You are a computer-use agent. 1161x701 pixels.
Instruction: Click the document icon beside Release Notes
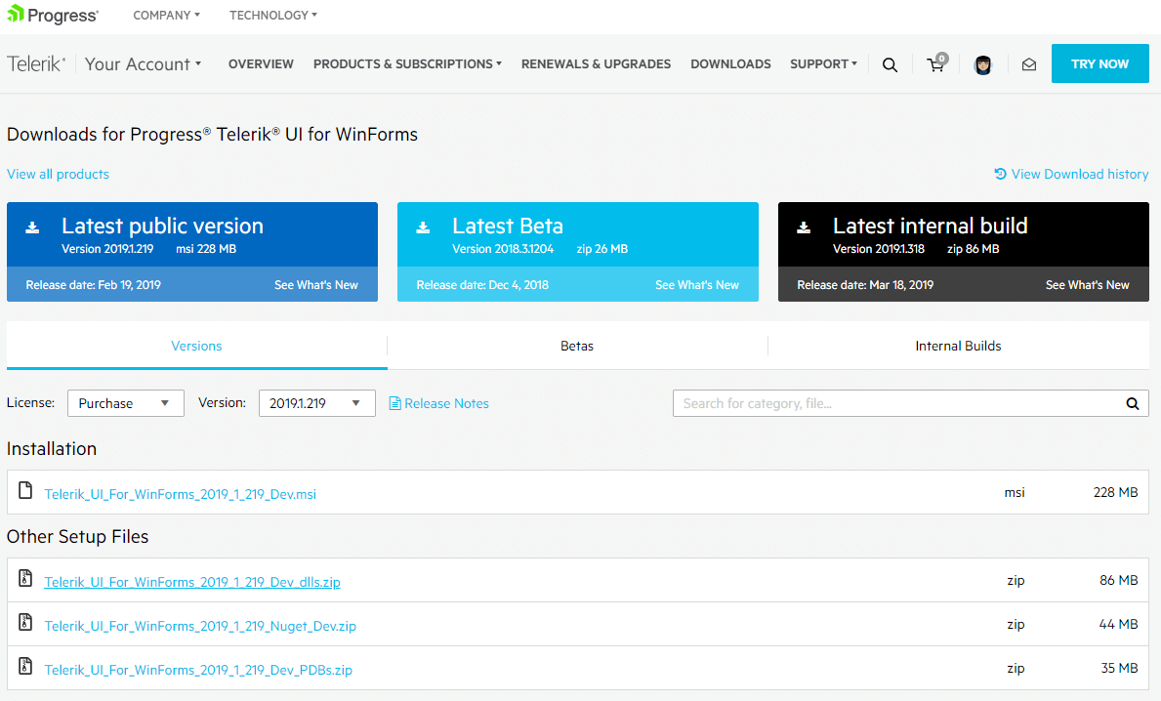click(395, 402)
